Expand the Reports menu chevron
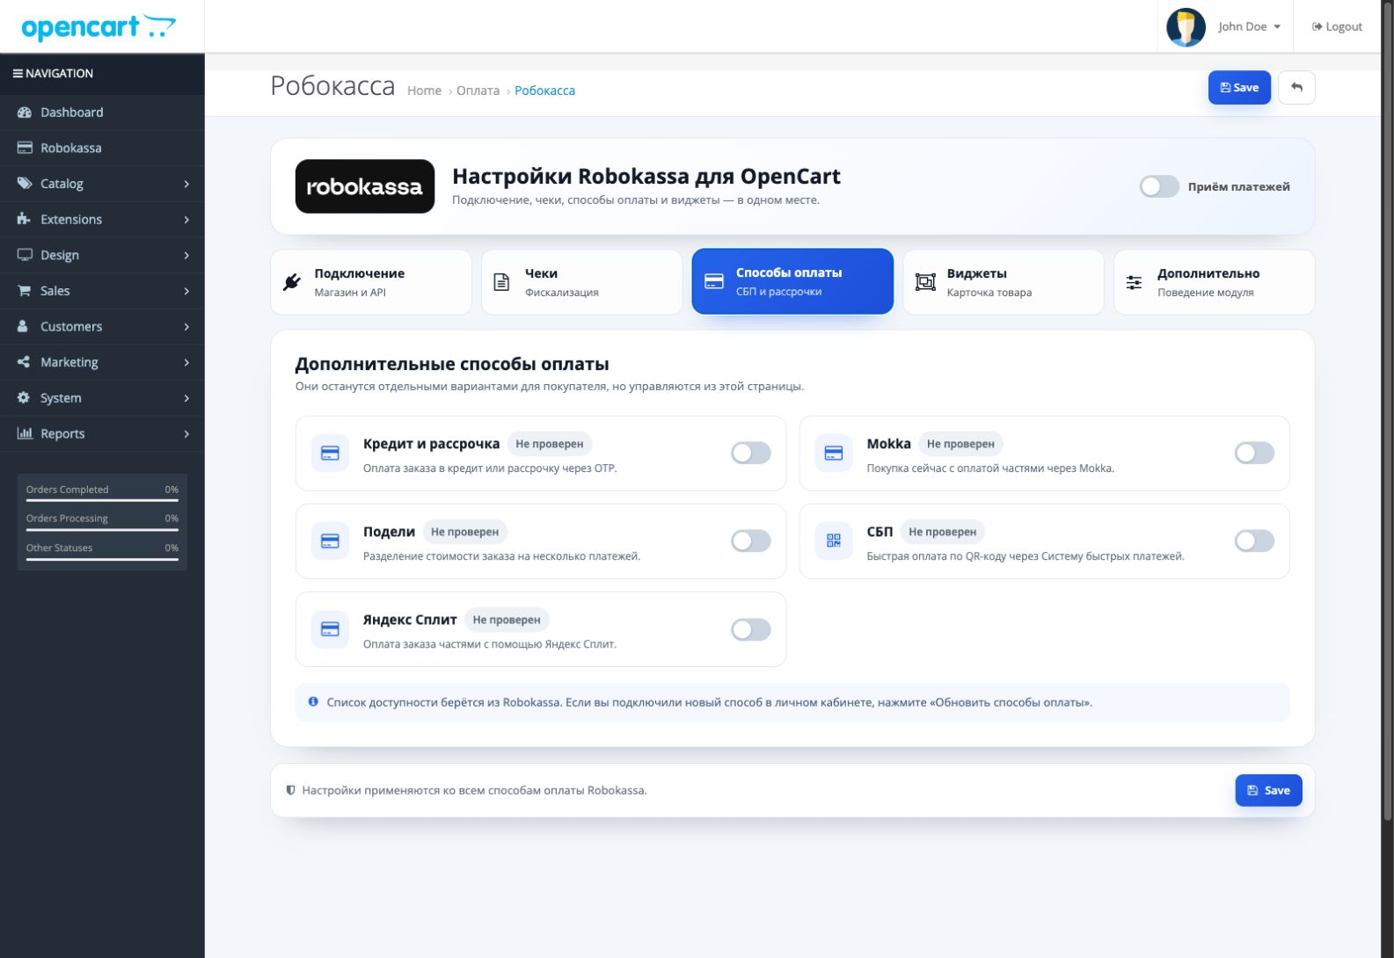This screenshot has height=958, width=1394. pyautogui.click(x=186, y=434)
